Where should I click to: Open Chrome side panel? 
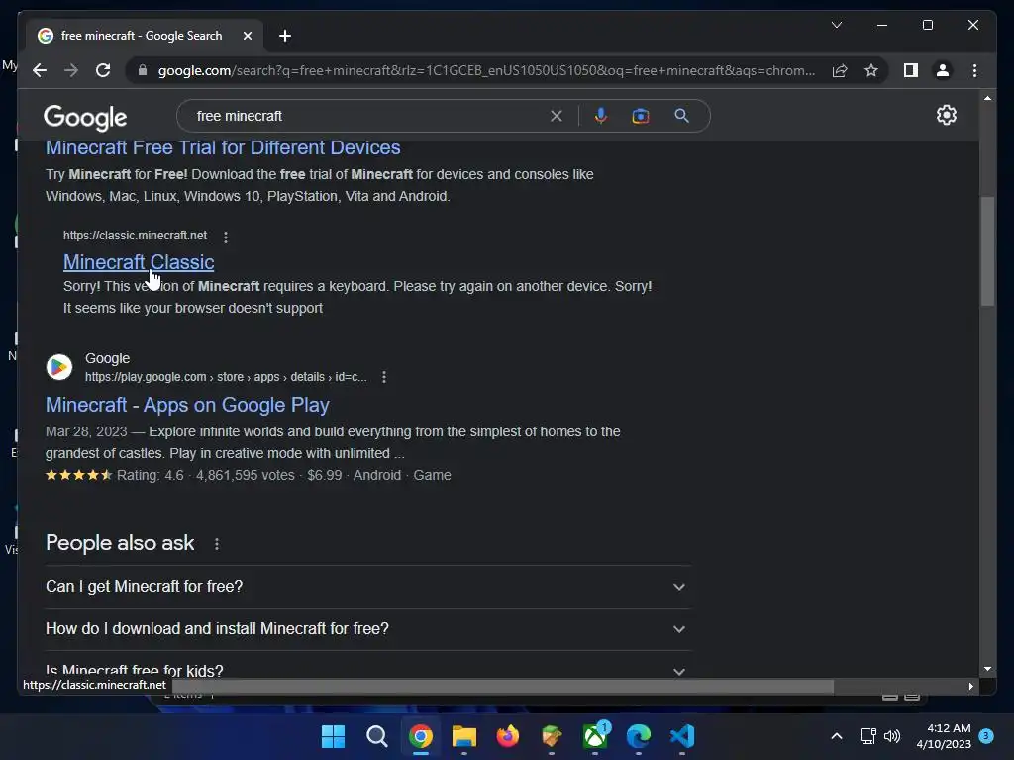pyautogui.click(x=911, y=70)
